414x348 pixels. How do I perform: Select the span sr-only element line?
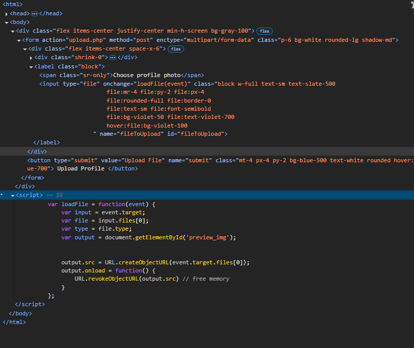coord(122,75)
